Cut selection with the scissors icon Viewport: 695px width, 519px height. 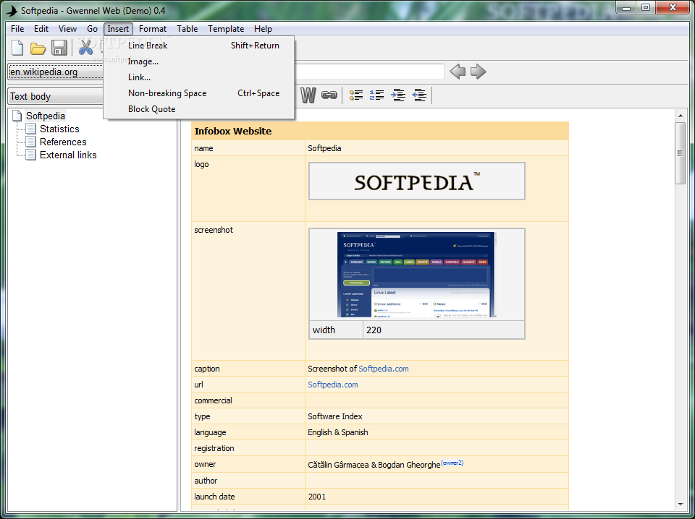[x=85, y=47]
